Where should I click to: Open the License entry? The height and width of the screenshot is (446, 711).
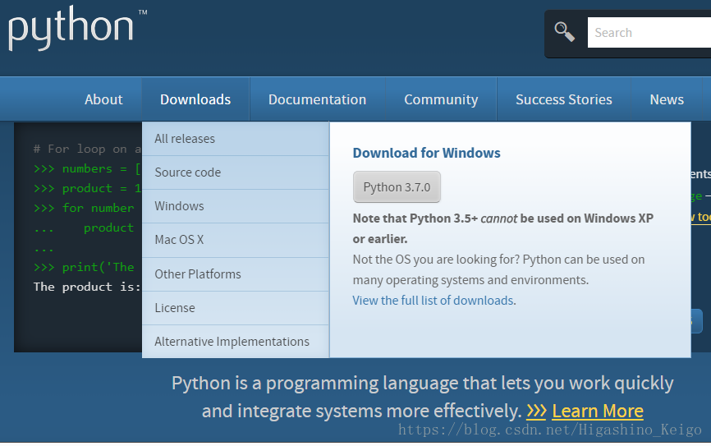pos(236,308)
